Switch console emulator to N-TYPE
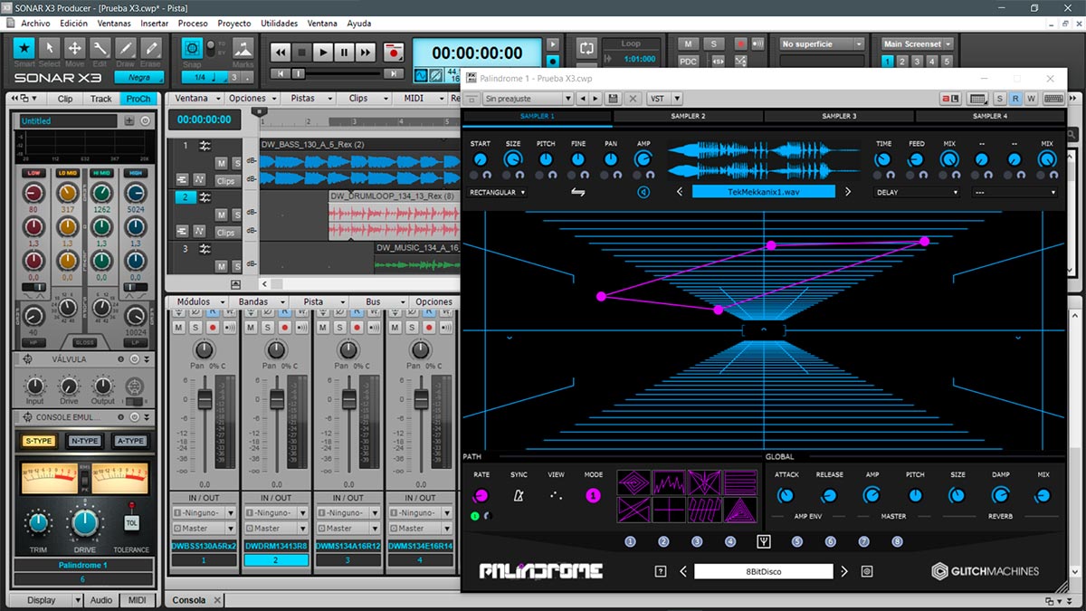 click(84, 441)
